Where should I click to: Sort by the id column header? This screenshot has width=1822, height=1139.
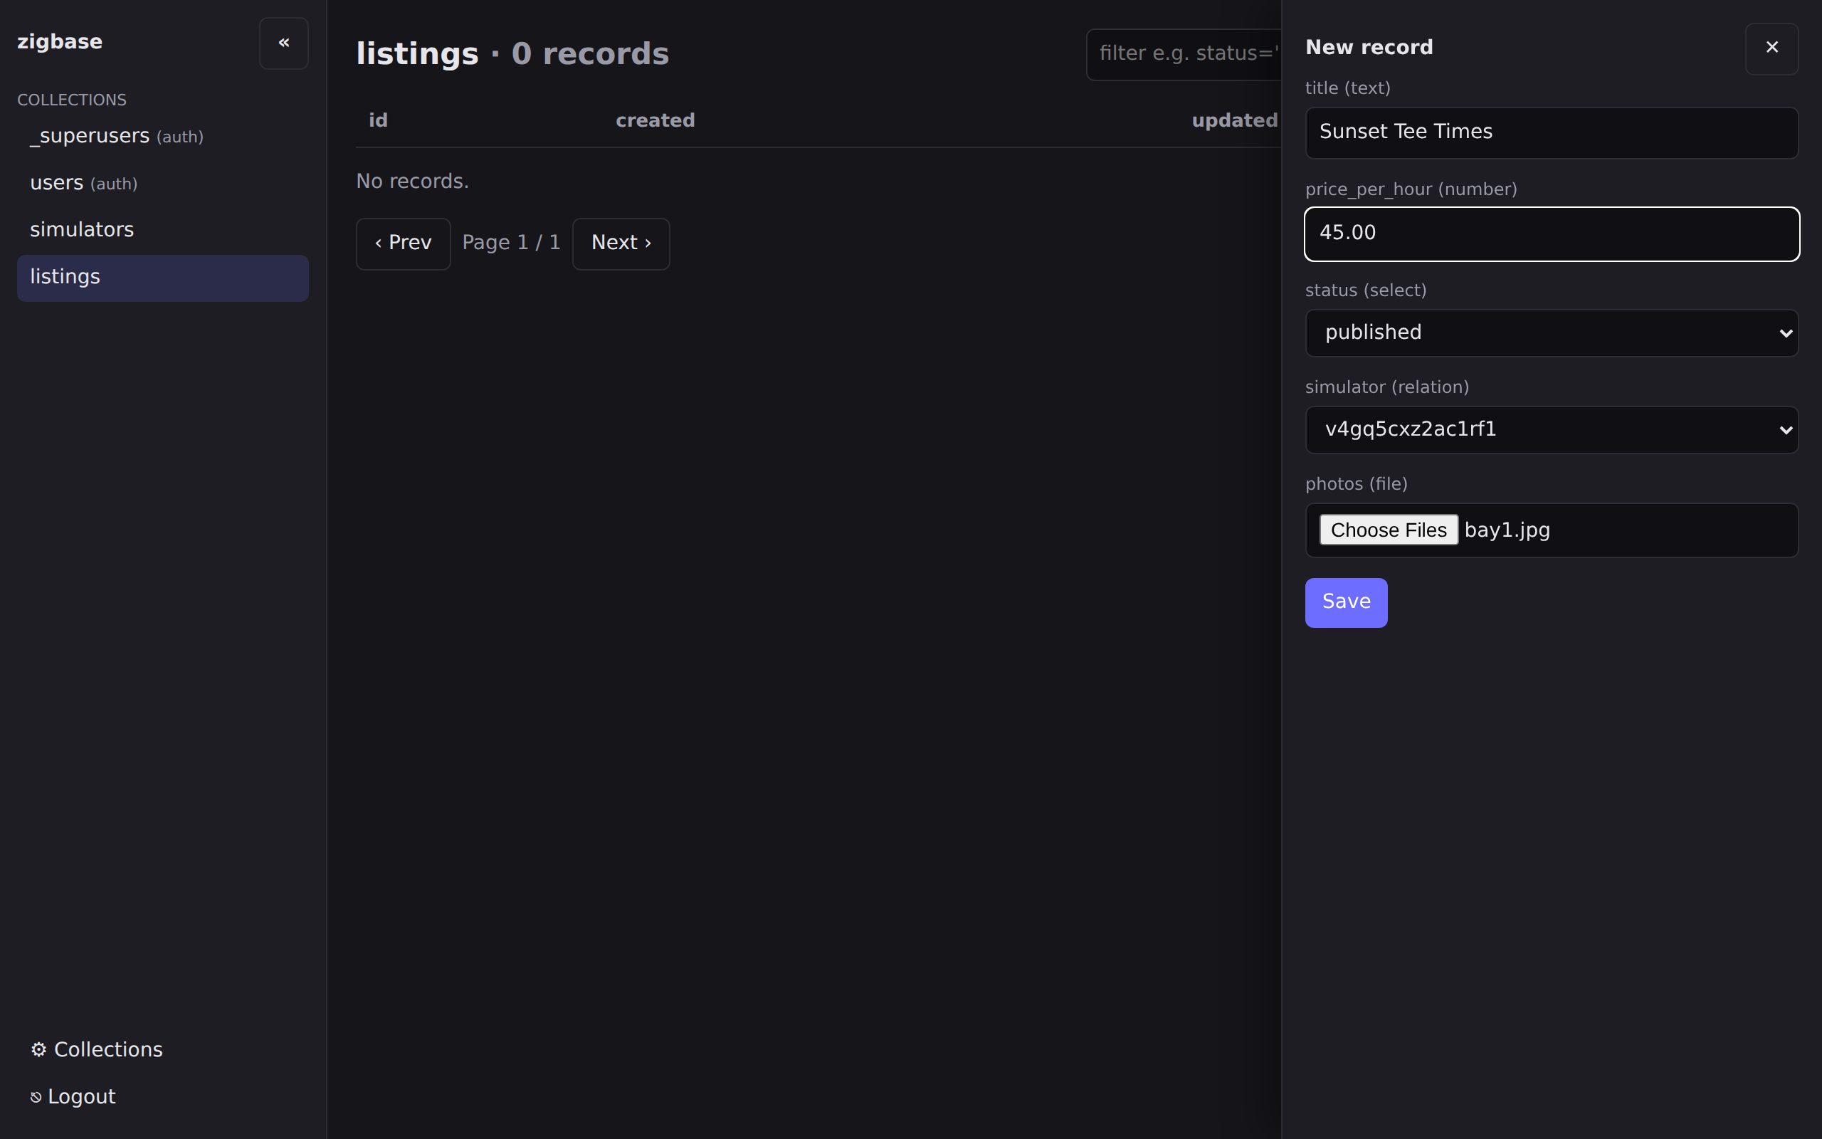point(378,120)
